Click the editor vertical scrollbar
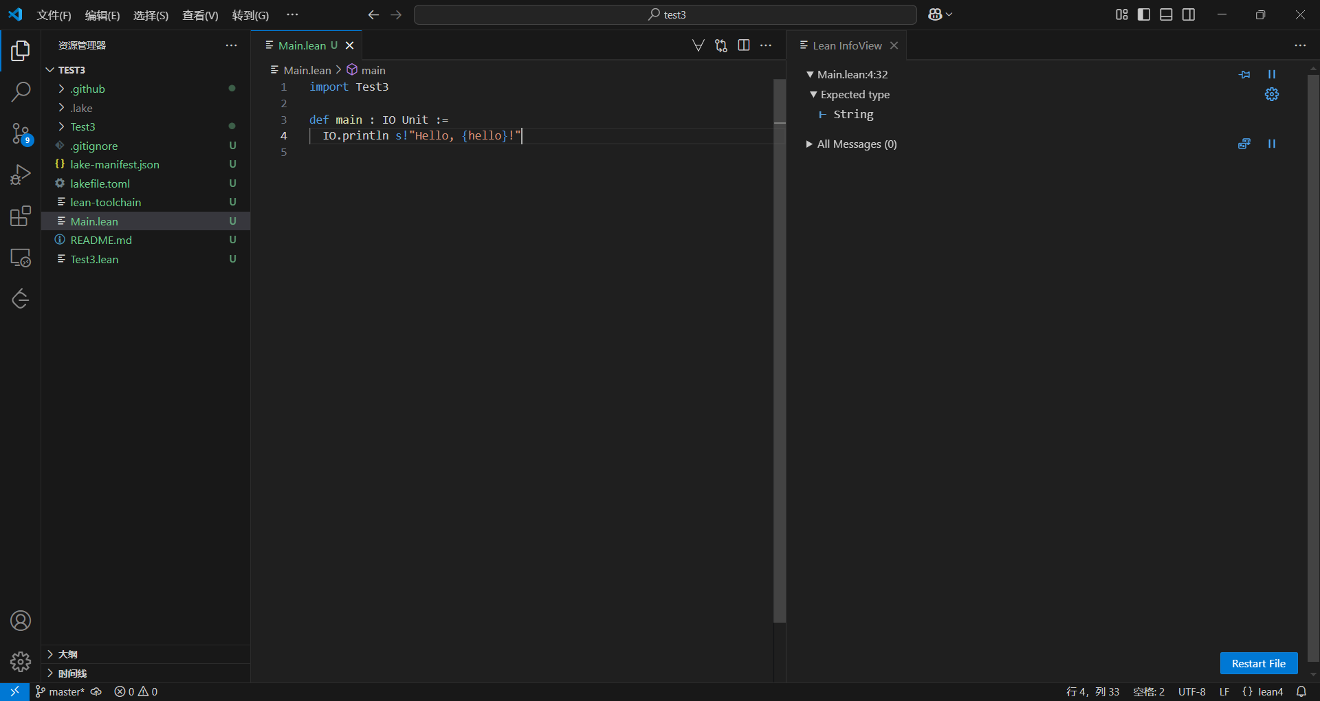Viewport: 1320px width, 701px height. (779, 344)
